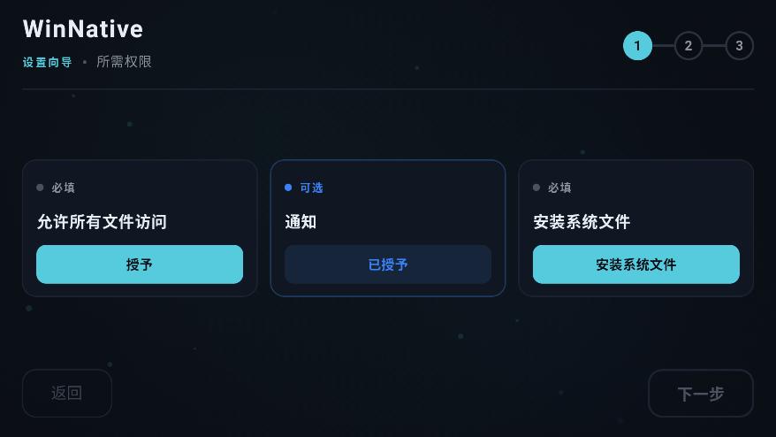
Task: Go back with the 返回 button
Action: pyautogui.click(x=67, y=393)
